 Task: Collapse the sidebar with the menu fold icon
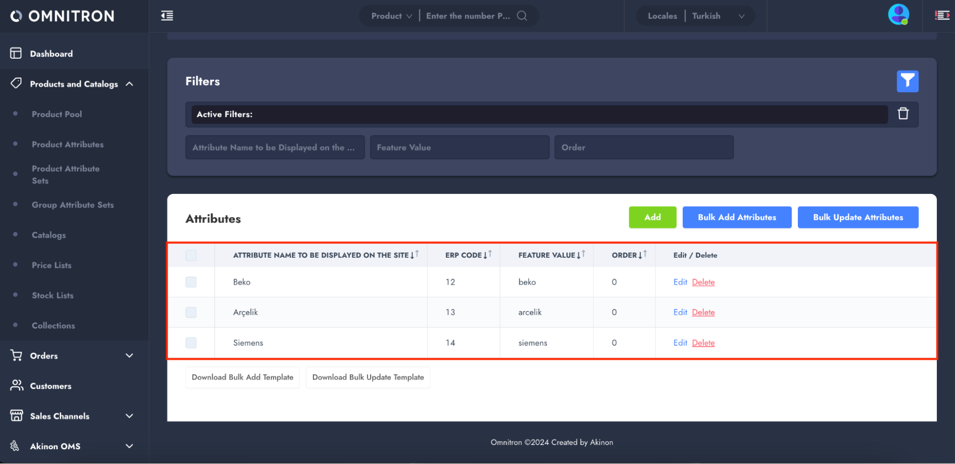[167, 16]
